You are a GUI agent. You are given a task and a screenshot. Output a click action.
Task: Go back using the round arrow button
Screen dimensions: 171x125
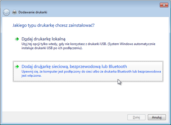(x=6, y=12)
